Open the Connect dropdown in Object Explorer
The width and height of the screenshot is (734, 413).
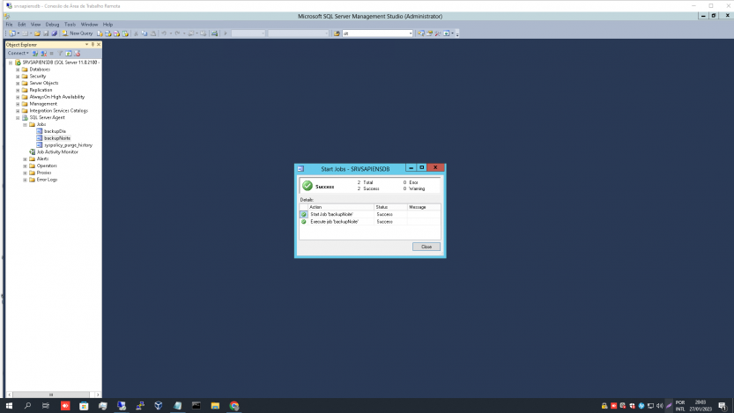click(x=19, y=54)
